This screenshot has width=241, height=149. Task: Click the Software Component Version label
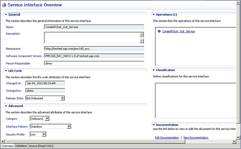tap(24, 56)
